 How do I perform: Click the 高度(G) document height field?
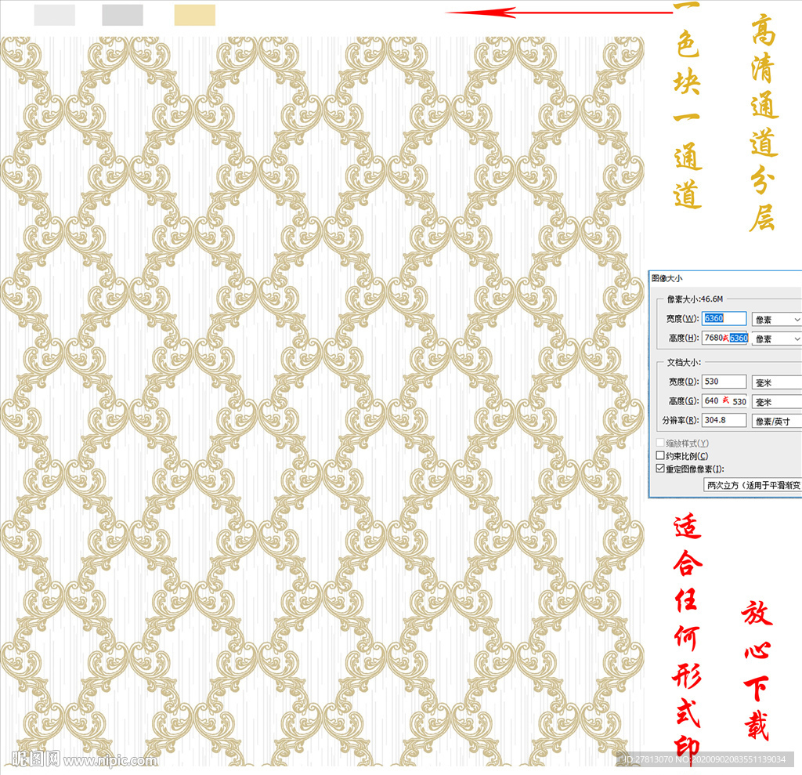click(724, 400)
